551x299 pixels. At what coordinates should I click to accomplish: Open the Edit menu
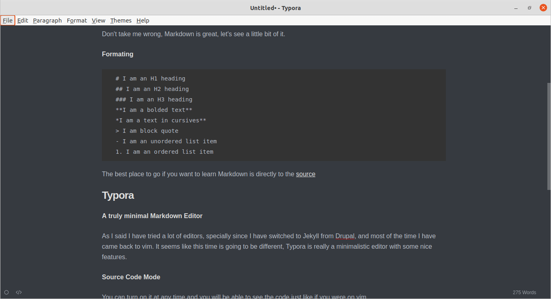pyautogui.click(x=23, y=21)
